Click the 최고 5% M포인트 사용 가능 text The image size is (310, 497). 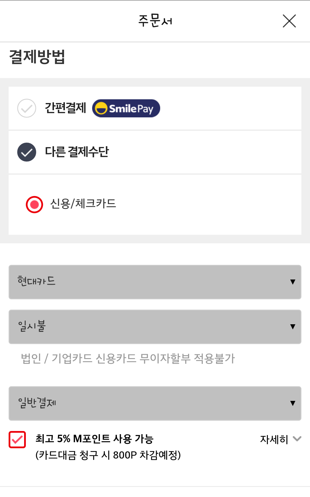pyautogui.click(x=94, y=439)
